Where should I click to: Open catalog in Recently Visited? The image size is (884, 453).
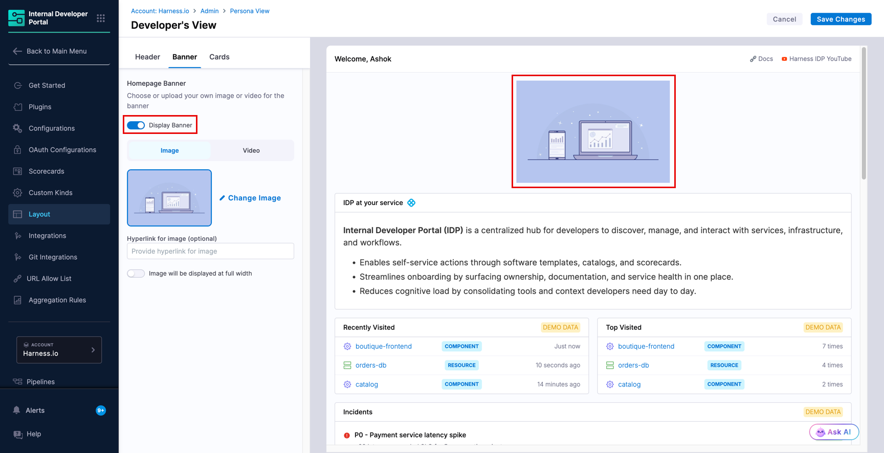367,384
